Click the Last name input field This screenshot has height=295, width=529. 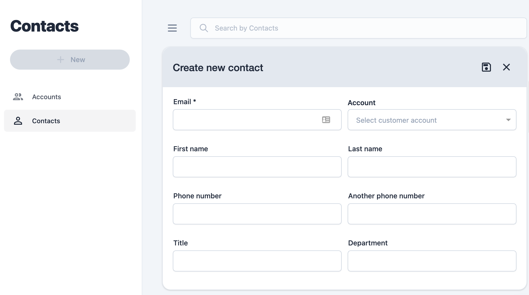click(432, 167)
